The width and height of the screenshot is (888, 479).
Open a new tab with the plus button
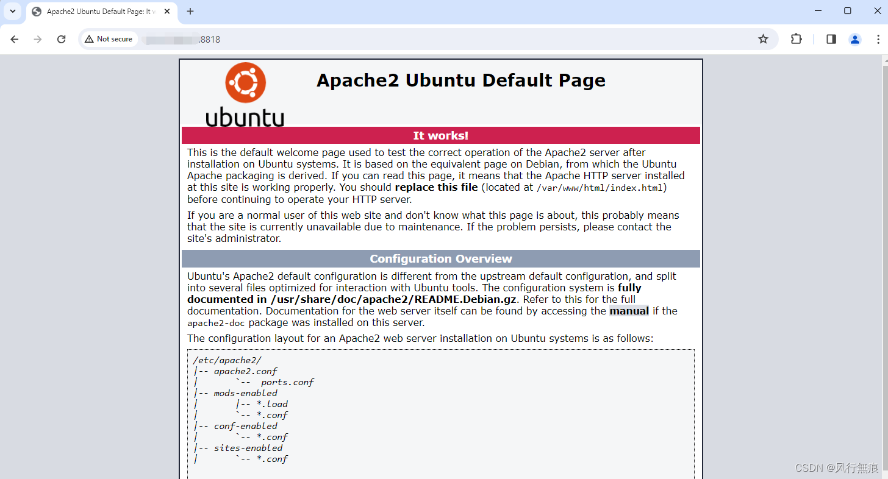[x=190, y=10]
